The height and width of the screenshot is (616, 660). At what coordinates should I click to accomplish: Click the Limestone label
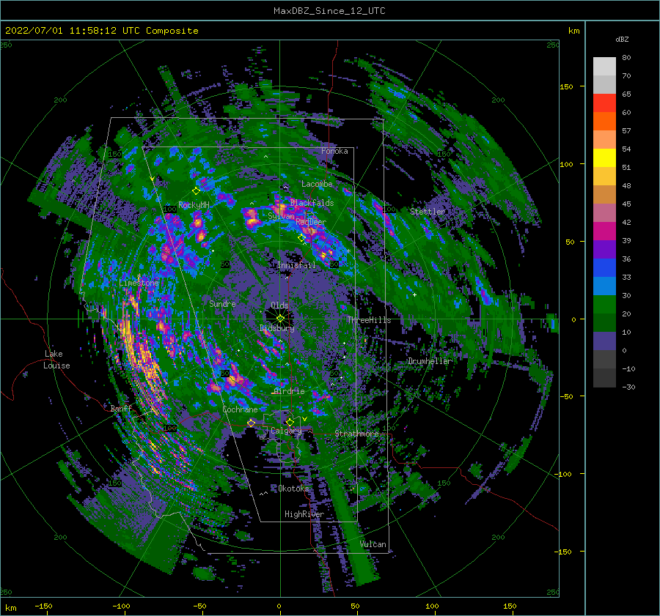(139, 283)
